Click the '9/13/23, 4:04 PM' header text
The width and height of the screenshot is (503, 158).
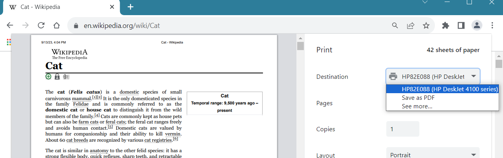click(53, 42)
